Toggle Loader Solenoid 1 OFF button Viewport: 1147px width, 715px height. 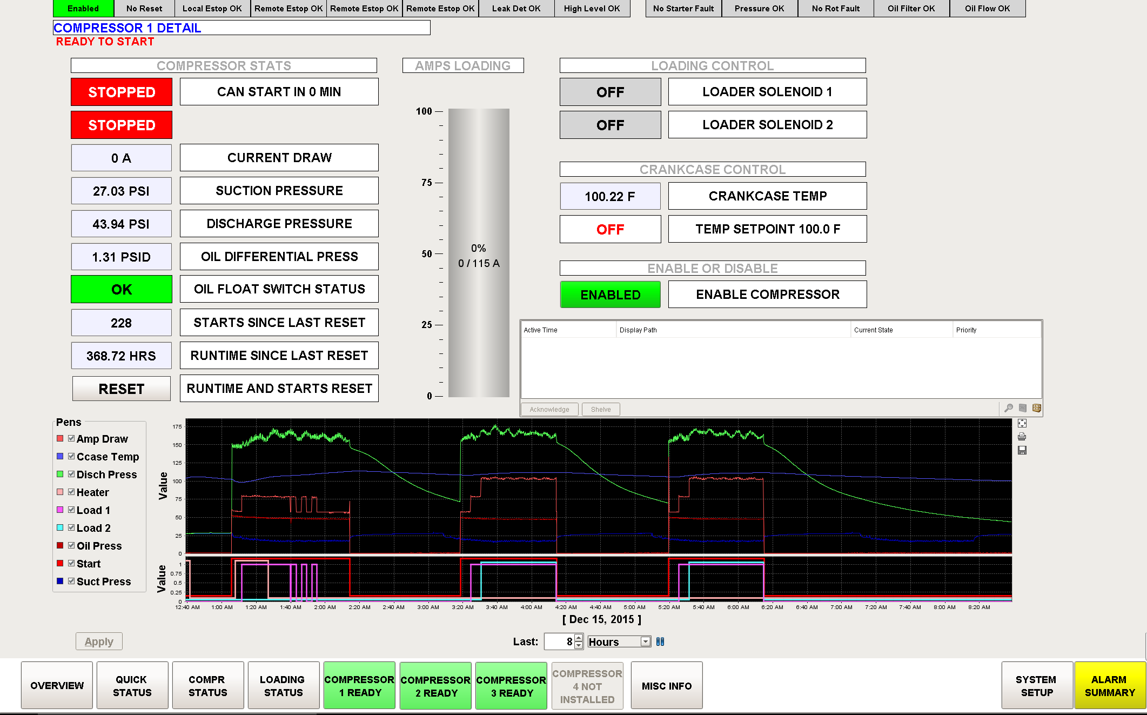[610, 92]
